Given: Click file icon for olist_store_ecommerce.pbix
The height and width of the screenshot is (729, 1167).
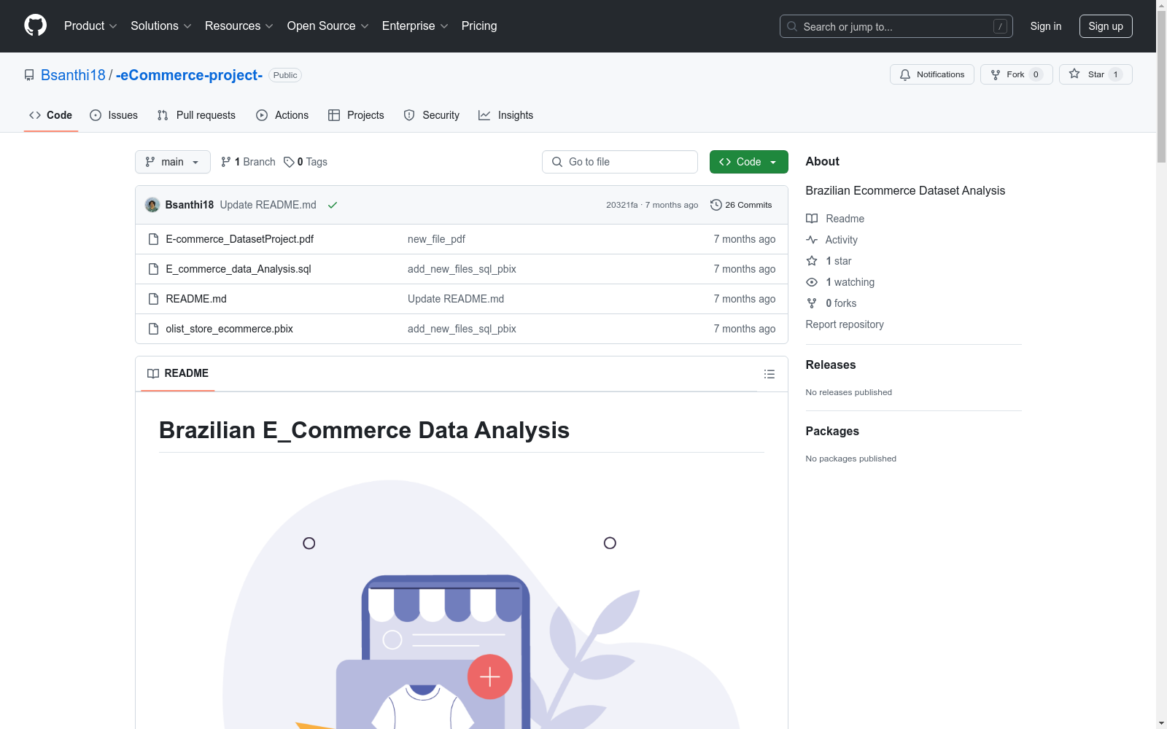Looking at the screenshot, I should (x=153, y=329).
